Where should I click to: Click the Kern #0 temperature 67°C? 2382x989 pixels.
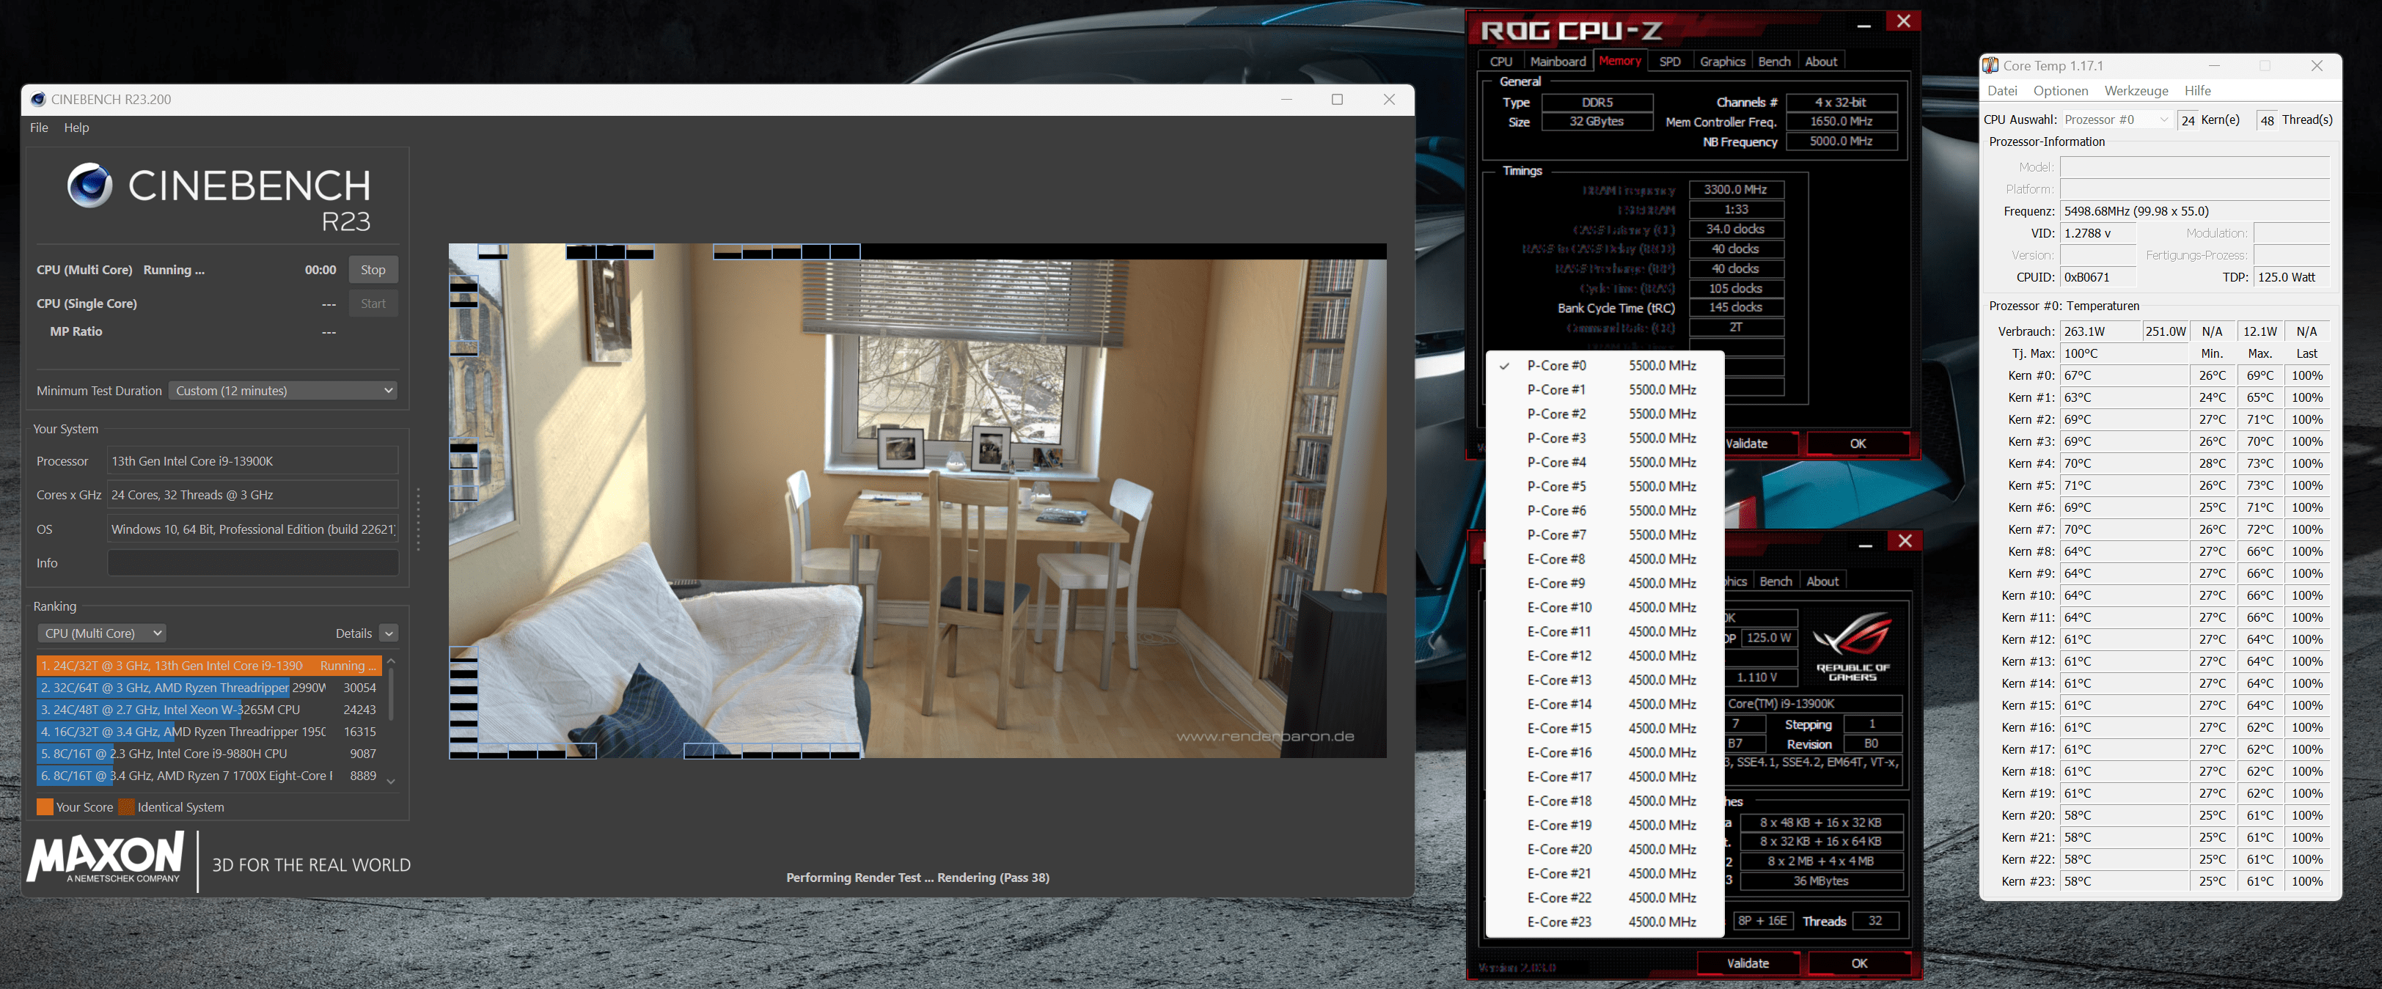2123,375
